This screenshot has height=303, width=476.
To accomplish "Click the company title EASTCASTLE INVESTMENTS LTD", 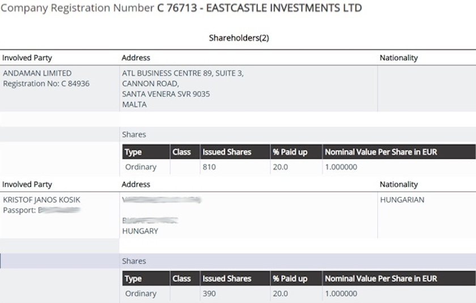I will click(x=284, y=8).
